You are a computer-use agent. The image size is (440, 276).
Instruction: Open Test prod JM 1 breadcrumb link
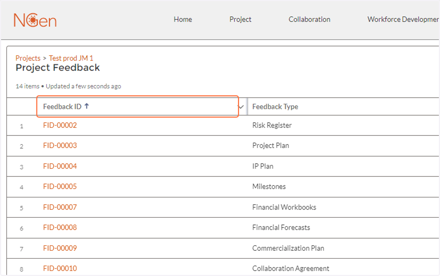click(71, 58)
